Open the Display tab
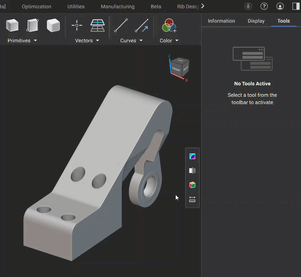The width and height of the screenshot is (301, 277). (256, 21)
